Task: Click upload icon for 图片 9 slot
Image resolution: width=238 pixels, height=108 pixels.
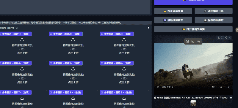Action: (124, 98)
